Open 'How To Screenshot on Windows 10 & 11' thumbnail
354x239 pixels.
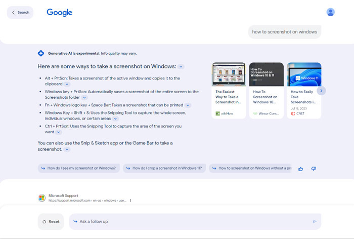click(x=267, y=74)
